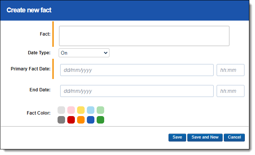This screenshot has height=155, width=255.
Task: Select the dark gray fact color
Action: 61,120
